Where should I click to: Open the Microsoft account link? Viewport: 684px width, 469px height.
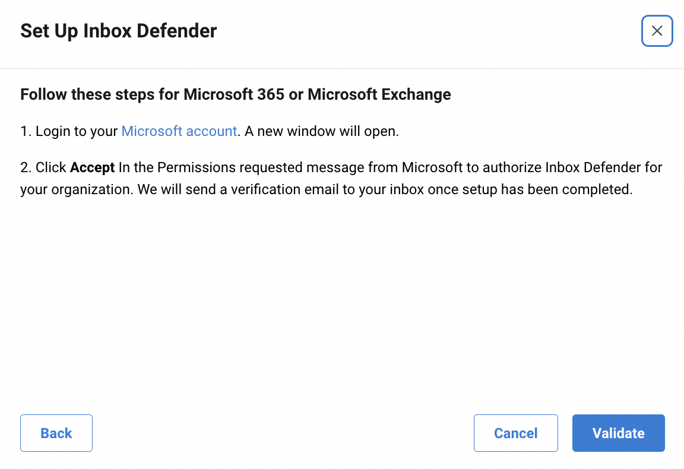179,131
